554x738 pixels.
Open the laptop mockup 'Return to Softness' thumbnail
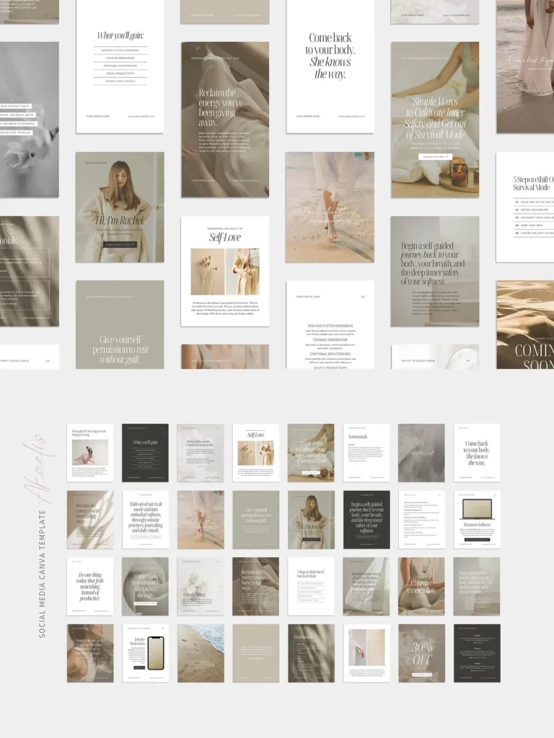[477, 520]
